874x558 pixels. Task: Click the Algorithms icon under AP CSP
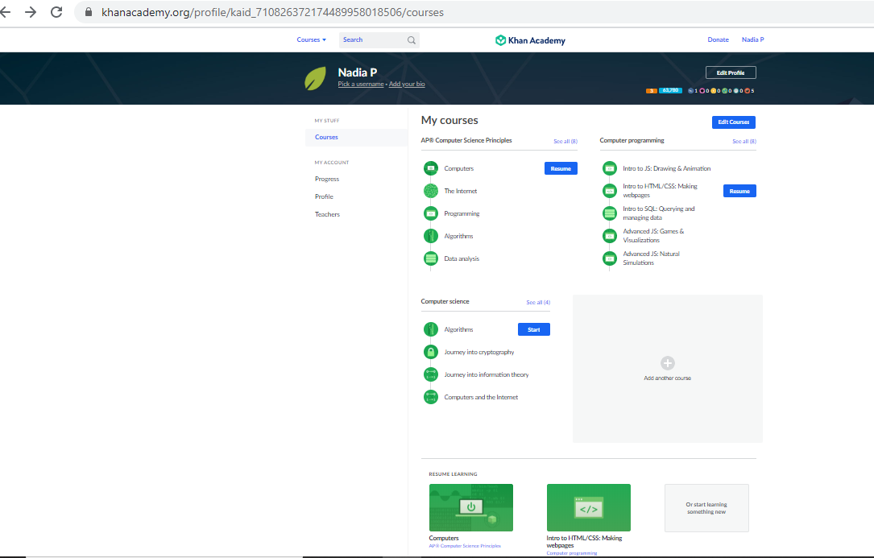pyautogui.click(x=431, y=236)
